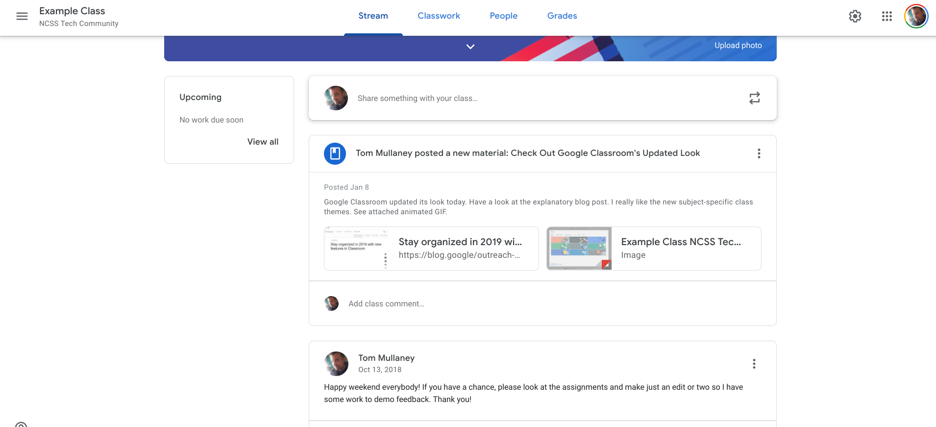Click Upload photo on banner
This screenshot has height=427, width=936.
click(738, 45)
